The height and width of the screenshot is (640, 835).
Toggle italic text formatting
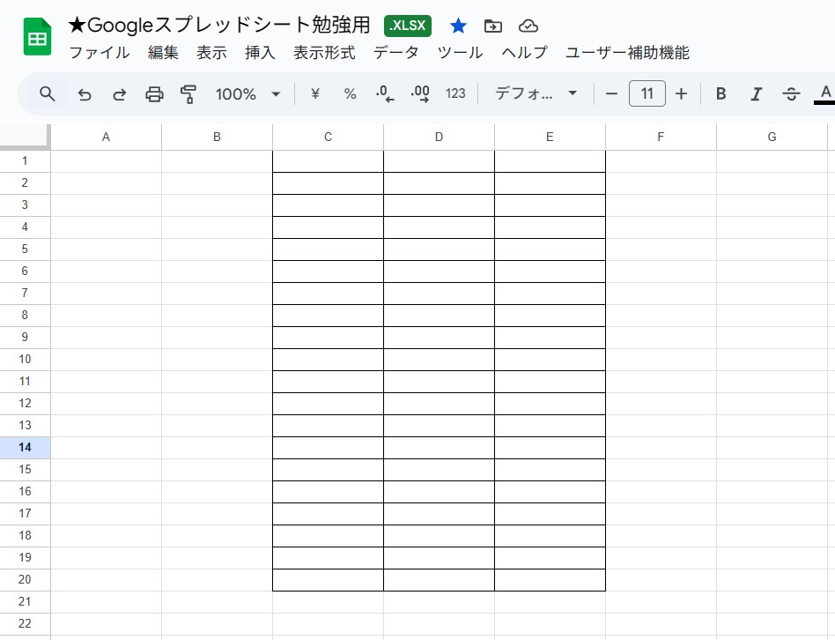pyautogui.click(x=755, y=93)
